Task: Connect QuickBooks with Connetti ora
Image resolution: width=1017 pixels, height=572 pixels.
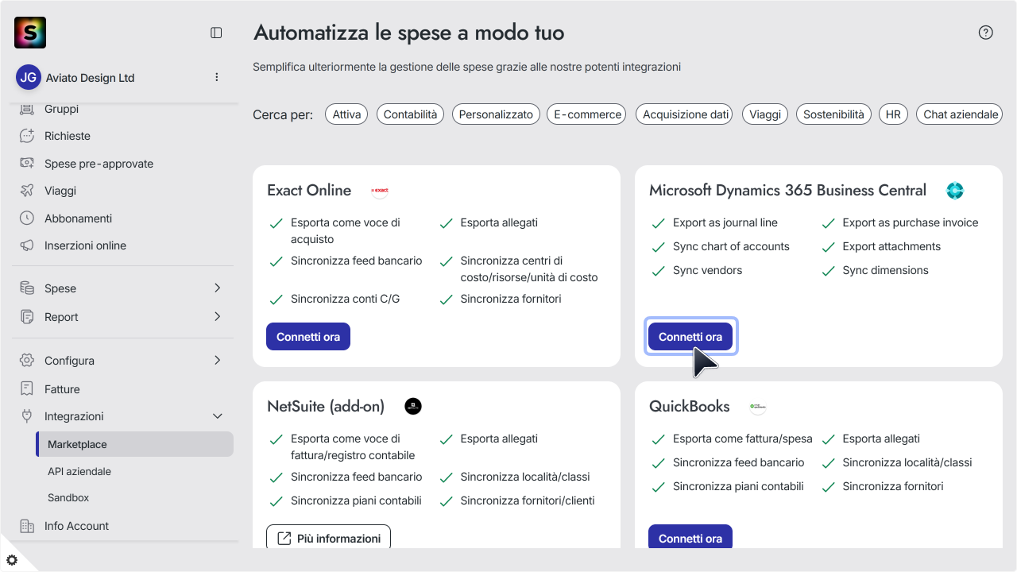Action: click(x=690, y=537)
